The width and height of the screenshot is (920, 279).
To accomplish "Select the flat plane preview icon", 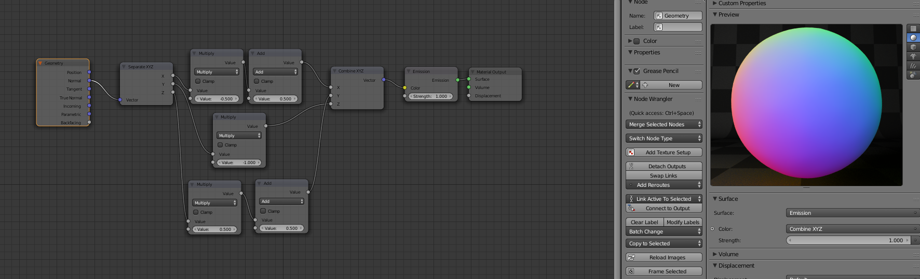I will [x=913, y=28].
